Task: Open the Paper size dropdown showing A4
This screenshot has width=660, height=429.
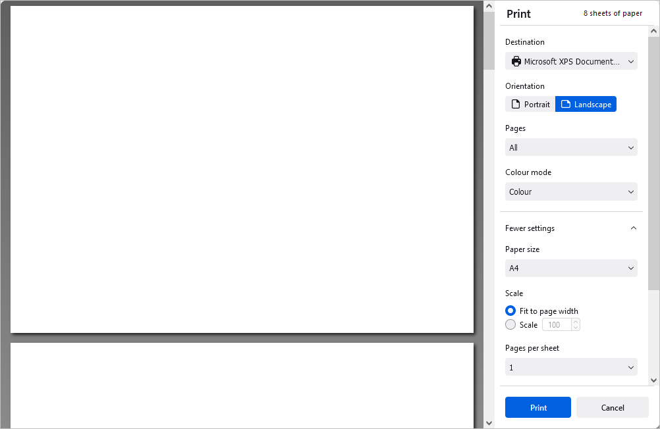Action: [x=571, y=268]
